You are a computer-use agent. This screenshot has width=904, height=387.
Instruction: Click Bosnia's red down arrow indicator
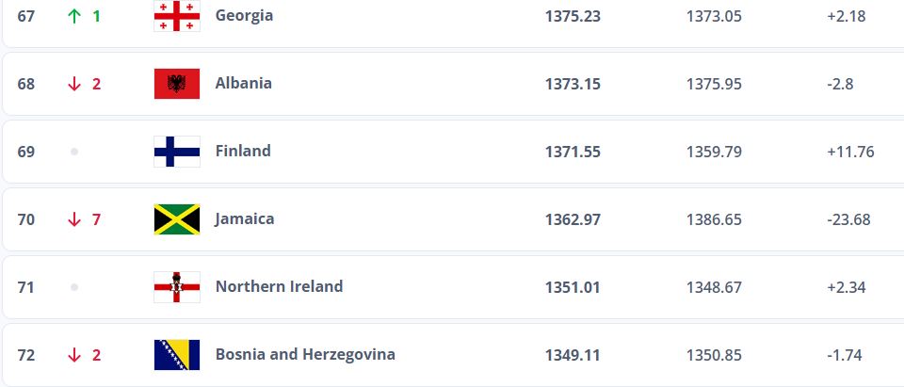click(x=73, y=355)
